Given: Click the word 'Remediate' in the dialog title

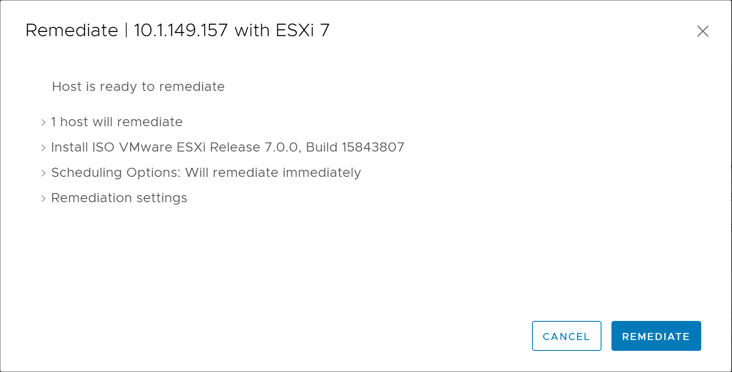Looking at the screenshot, I should click(x=72, y=31).
